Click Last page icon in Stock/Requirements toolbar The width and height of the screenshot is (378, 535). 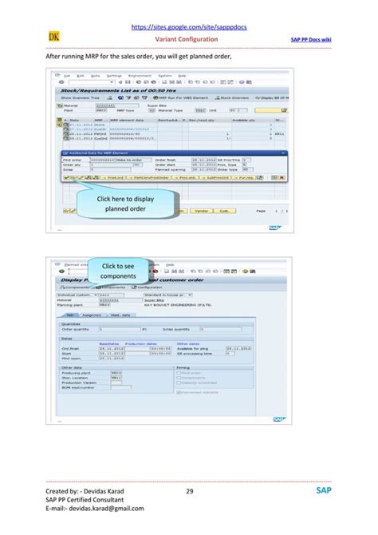click(212, 82)
